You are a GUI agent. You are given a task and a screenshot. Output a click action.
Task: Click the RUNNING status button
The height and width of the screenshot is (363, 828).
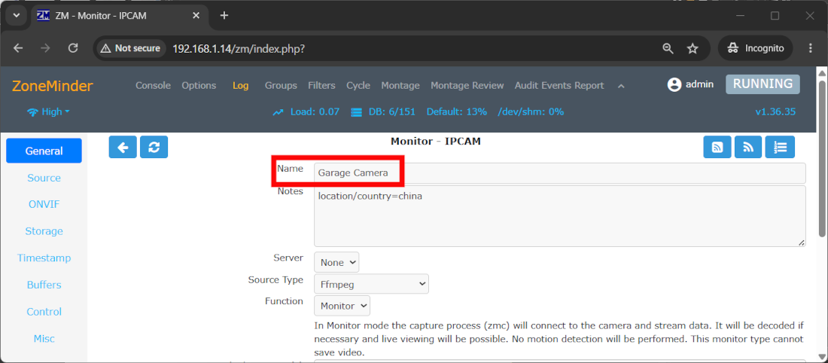click(763, 84)
